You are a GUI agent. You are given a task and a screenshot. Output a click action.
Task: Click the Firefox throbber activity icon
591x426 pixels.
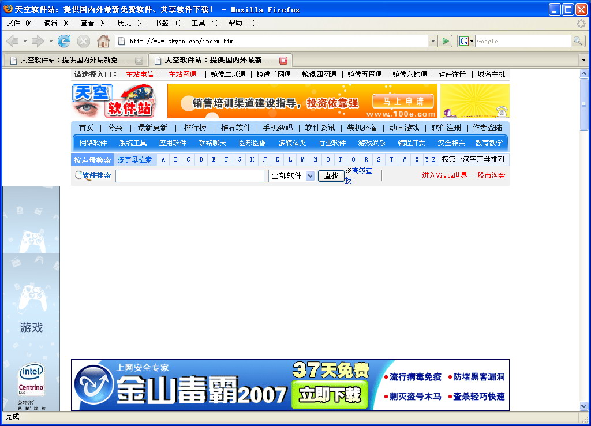tap(581, 23)
